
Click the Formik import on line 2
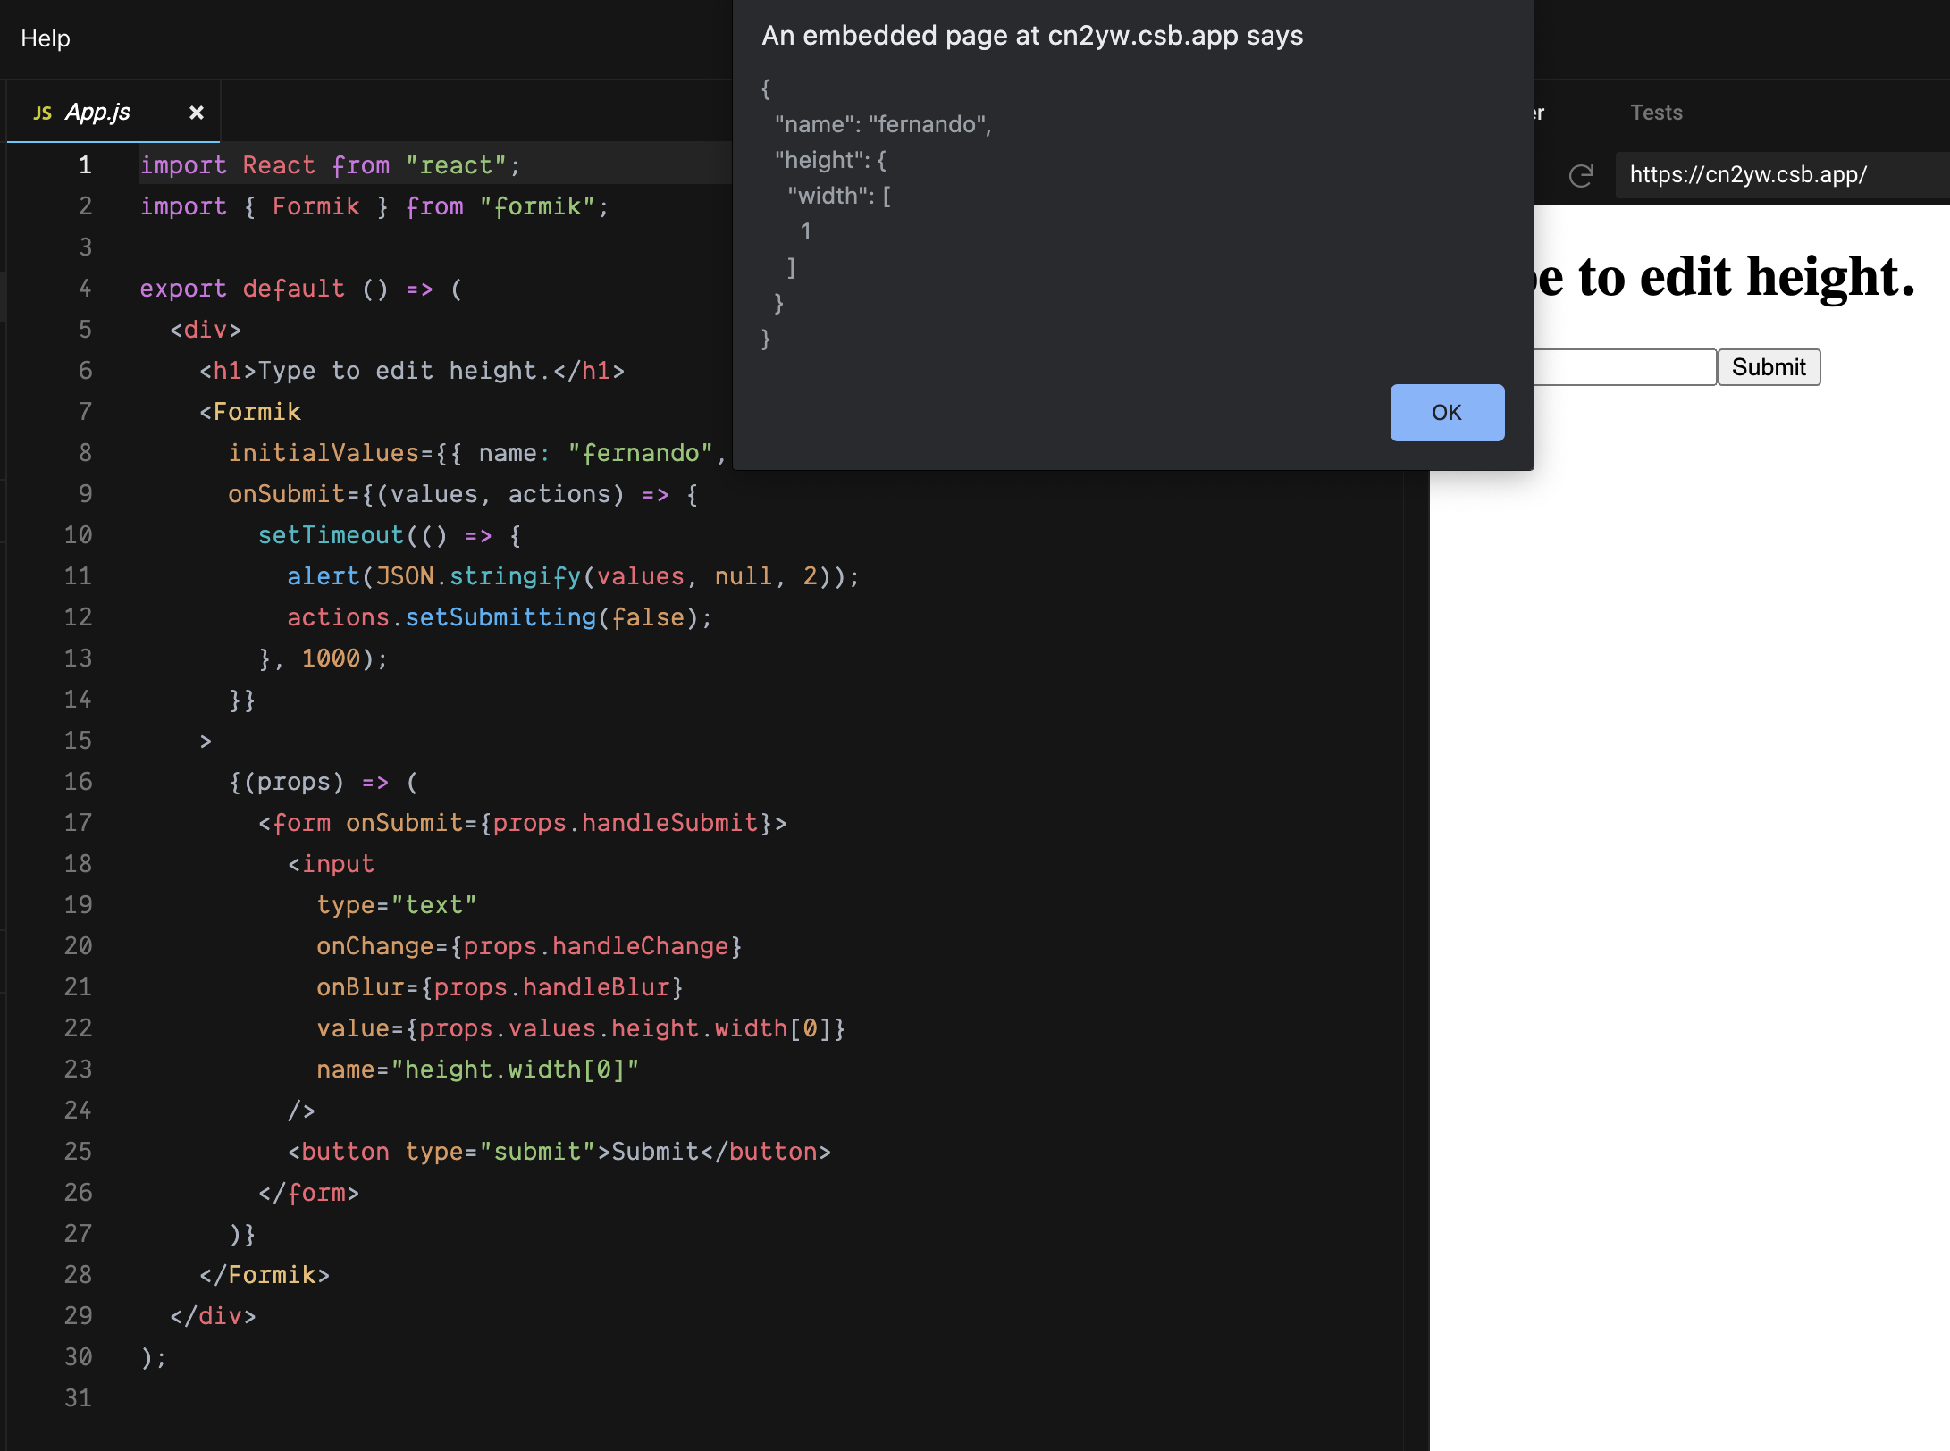[x=315, y=206]
